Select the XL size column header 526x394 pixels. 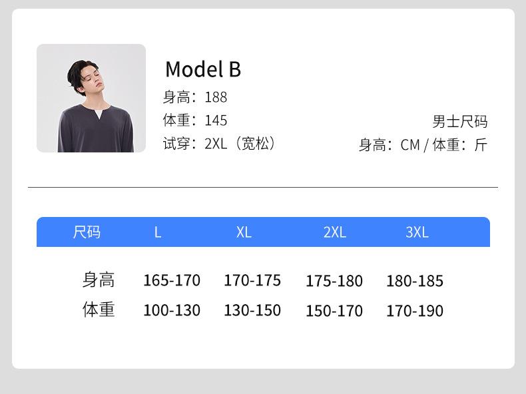244,232
